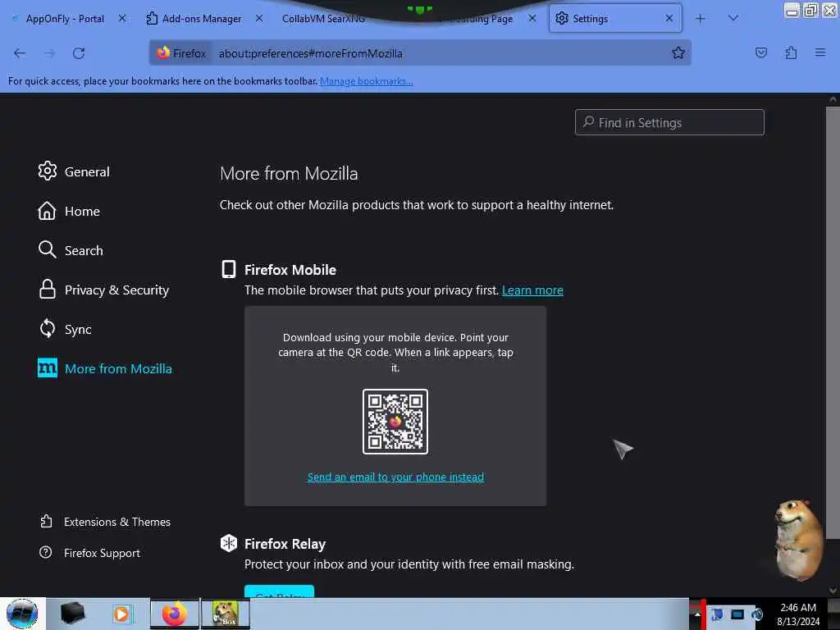Expand the list all tabs chevron
The image size is (840, 630).
coord(733,18)
